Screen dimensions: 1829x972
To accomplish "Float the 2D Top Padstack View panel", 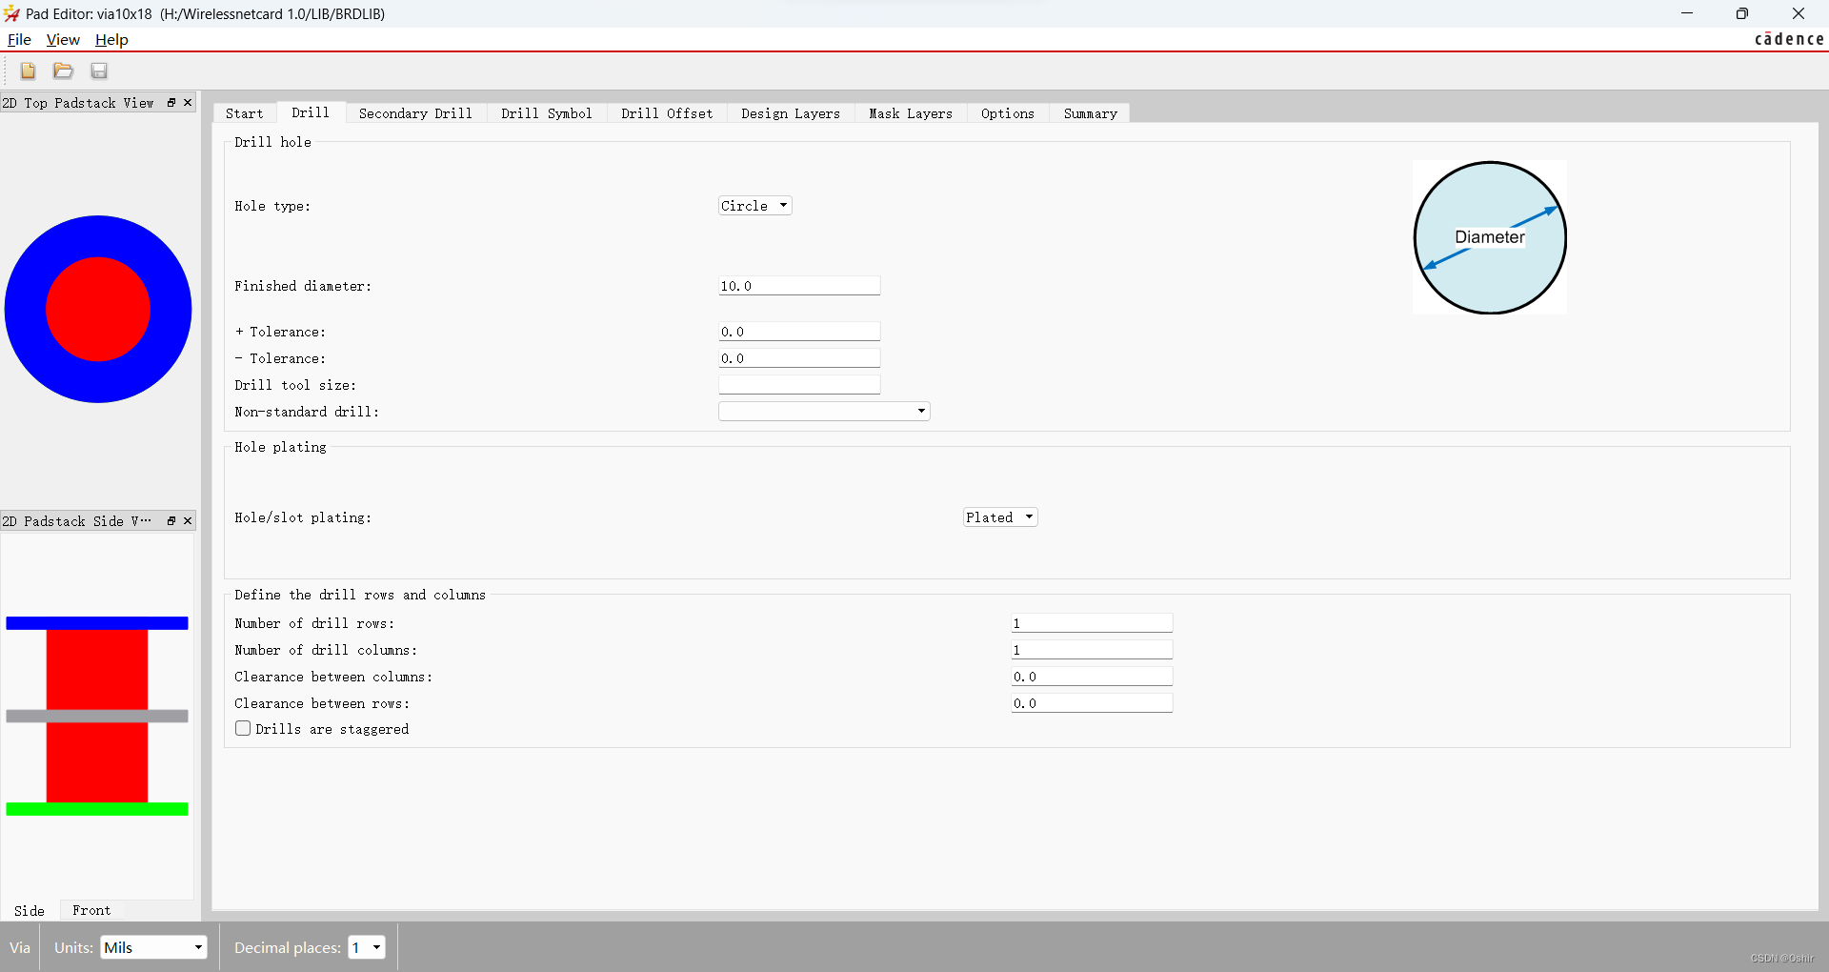I will (171, 103).
